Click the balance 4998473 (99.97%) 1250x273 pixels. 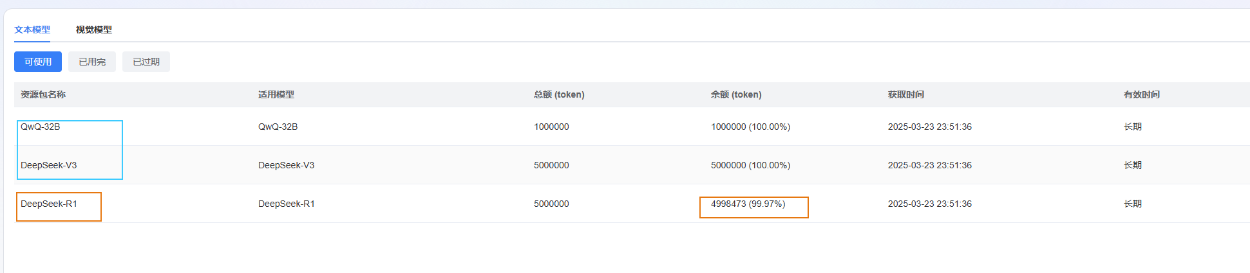pyautogui.click(x=748, y=204)
